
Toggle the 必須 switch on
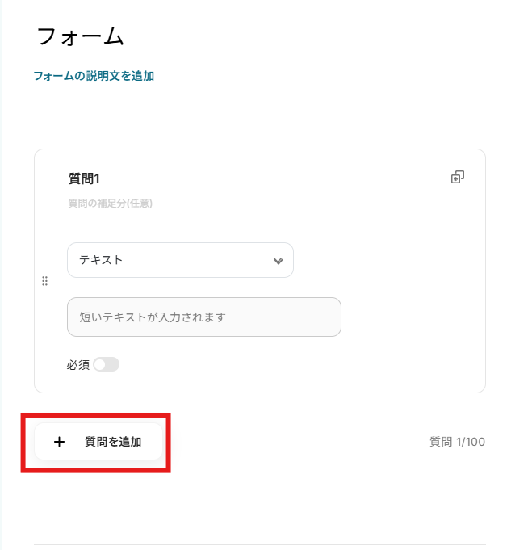[106, 365]
